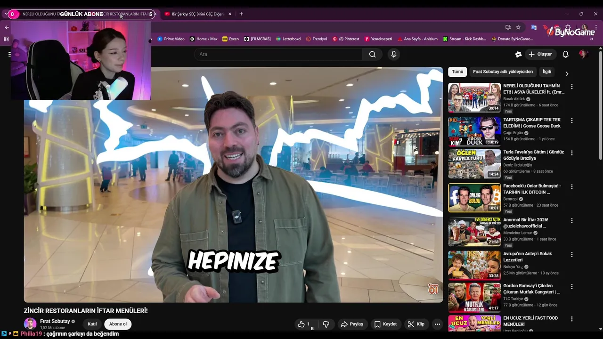Viewport: 603px width, 339px height.
Task: Open Home - Max bookmark
Action: point(204,39)
